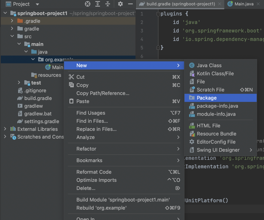Click the Main class icon in tree

48,67
